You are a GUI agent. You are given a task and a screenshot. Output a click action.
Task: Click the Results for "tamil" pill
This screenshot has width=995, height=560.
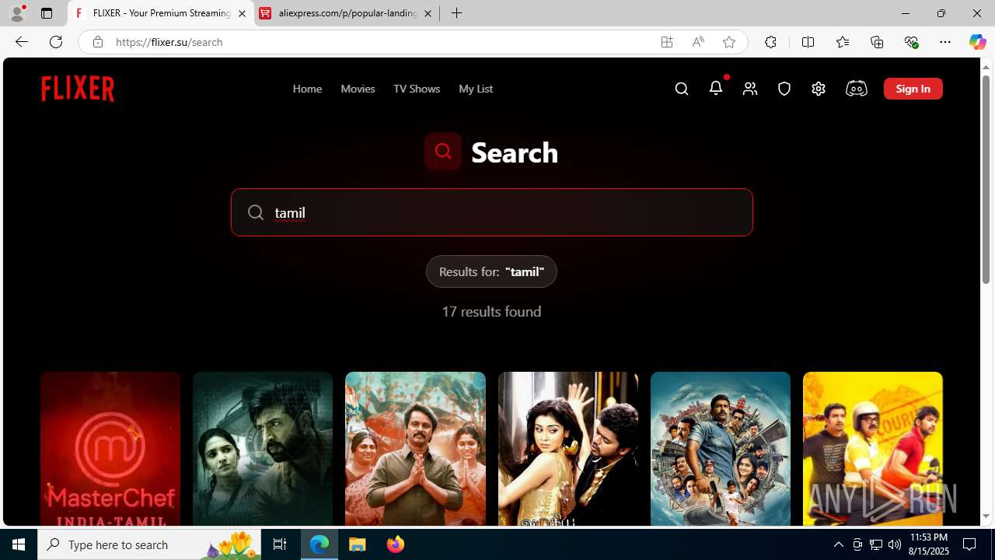(x=491, y=271)
